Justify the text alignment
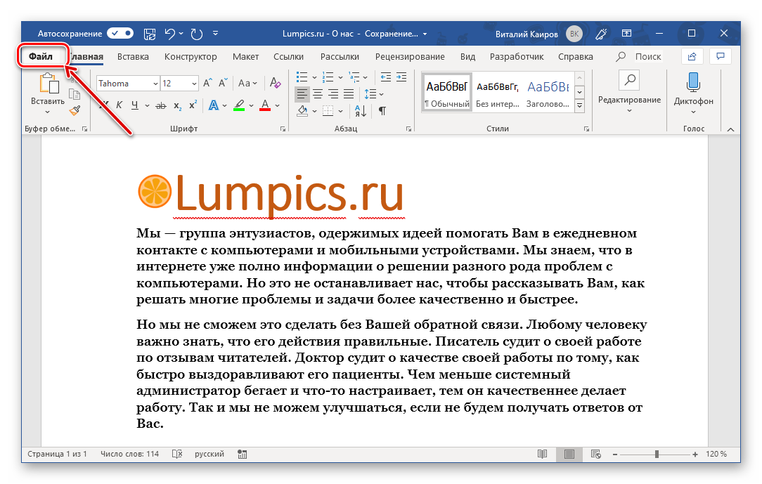 pos(349,93)
